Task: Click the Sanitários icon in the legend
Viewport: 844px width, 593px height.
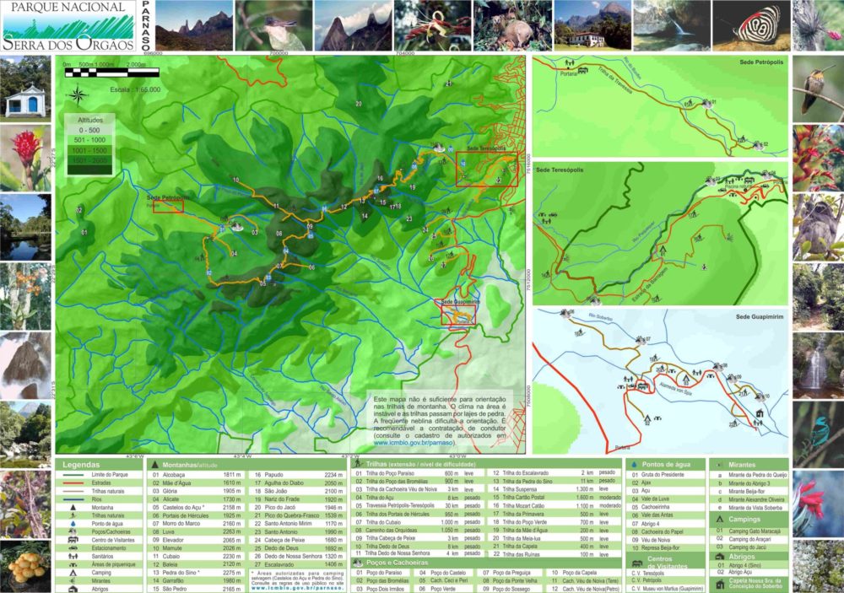Action: tap(72, 557)
